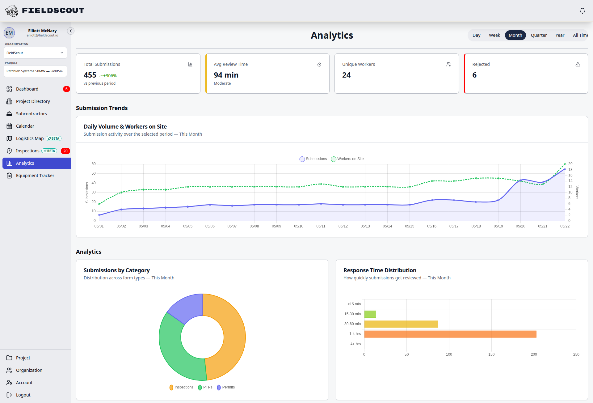593x403 pixels.
Task: Collapse the sidebar with chevron button
Action: (x=71, y=31)
